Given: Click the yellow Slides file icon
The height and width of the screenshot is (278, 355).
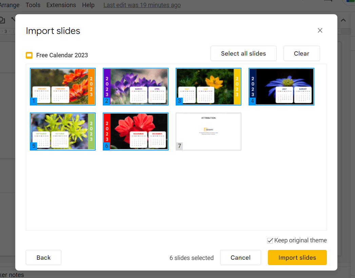Looking at the screenshot, I should pyautogui.click(x=29, y=55).
